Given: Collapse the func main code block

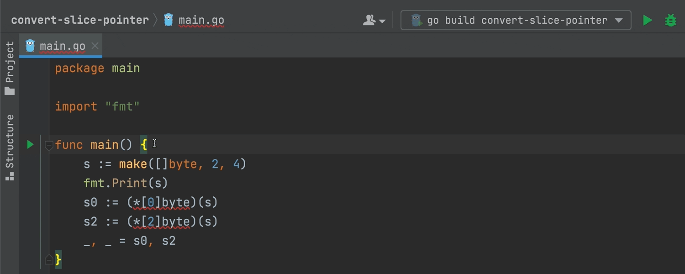Looking at the screenshot, I should click(49, 146).
